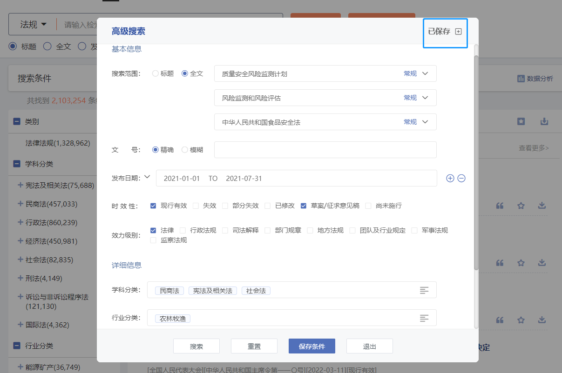Select the 标题 search range radio button
The width and height of the screenshot is (562, 373).
coord(156,73)
